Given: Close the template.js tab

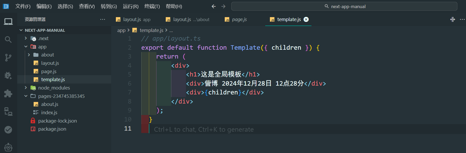Looking at the screenshot, I should [306, 19].
